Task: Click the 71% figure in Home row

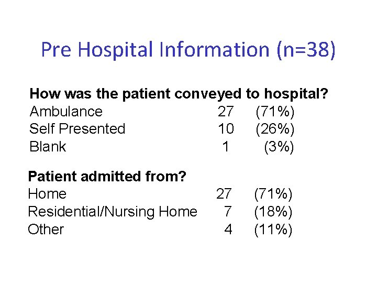Action: [273, 194]
